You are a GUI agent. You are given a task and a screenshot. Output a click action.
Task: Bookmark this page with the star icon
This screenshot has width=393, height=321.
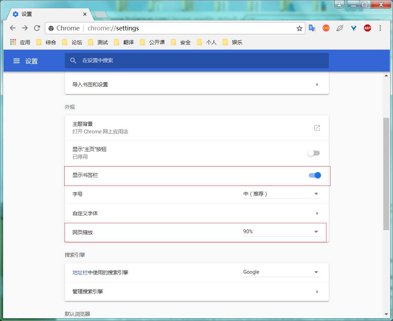[x=299, y=28]
